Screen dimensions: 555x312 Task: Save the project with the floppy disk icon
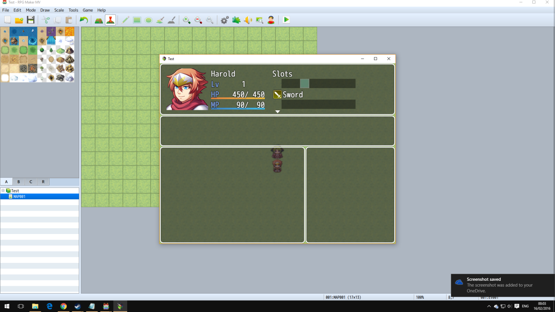pyautogui.click(x=31, y=20)
